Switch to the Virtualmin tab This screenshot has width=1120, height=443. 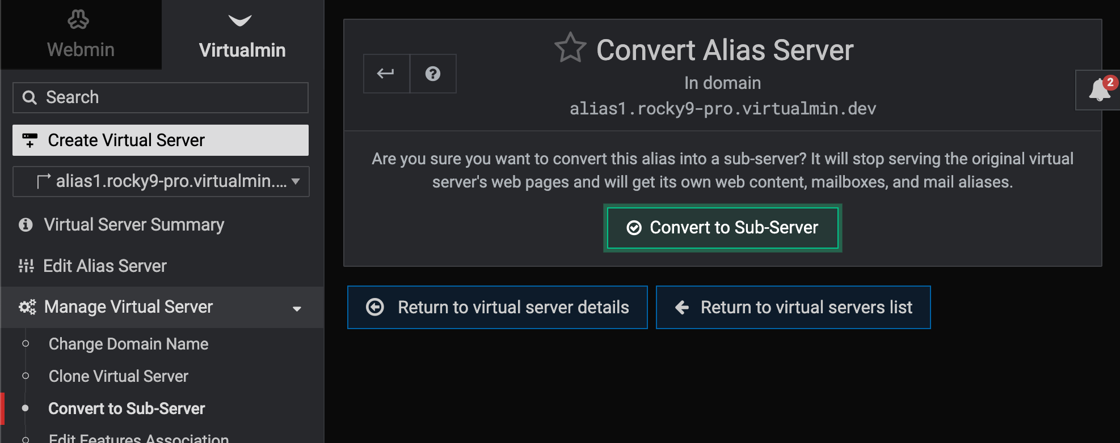pyautogui.click(x=242, y=35)
